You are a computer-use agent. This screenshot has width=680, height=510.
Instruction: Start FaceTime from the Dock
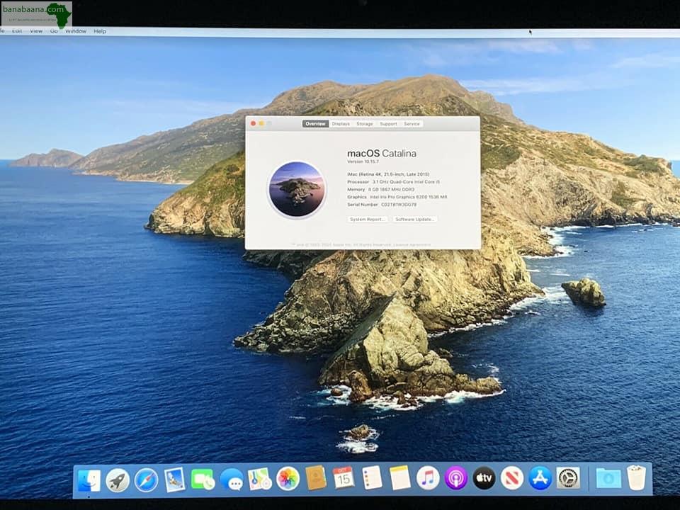point(203,480)
